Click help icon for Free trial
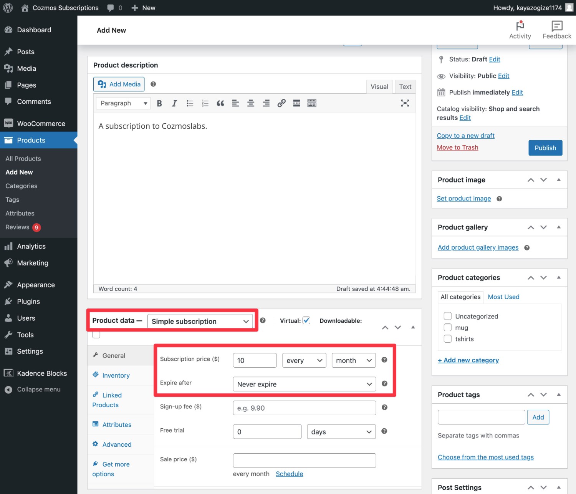Image resolution: width=576 pixels, height=494 pixels. pyautogui.click(x=384, y=431)
